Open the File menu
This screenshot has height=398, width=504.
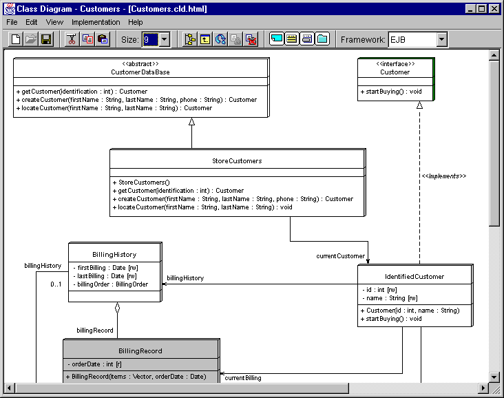[x=12, y=22]
